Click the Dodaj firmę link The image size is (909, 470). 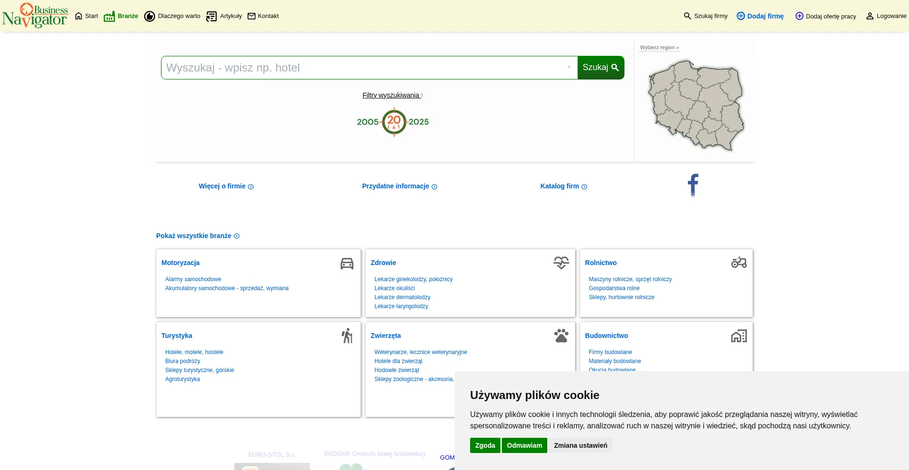coord(760,16)
